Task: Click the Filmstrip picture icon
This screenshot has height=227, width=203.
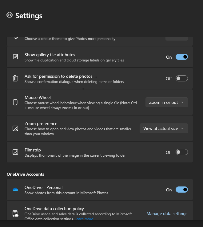Action: click(x=15, y=152)
